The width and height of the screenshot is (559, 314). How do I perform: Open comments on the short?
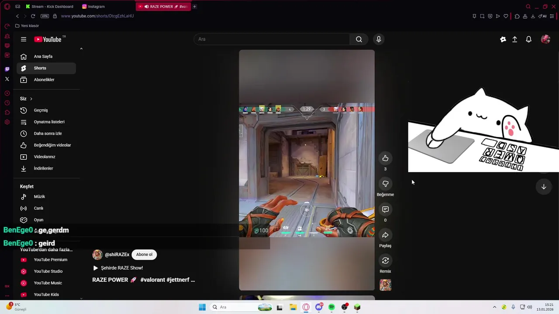[385, 210]
